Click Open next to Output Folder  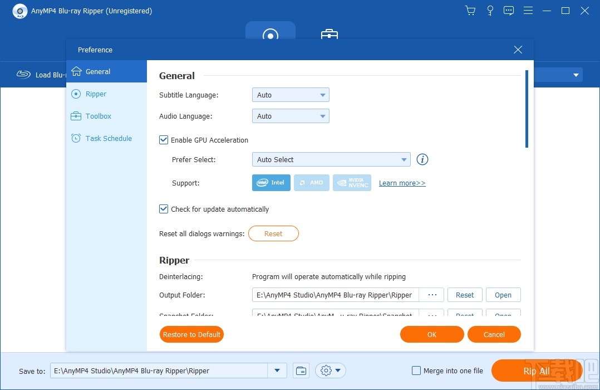pos(503,295)
